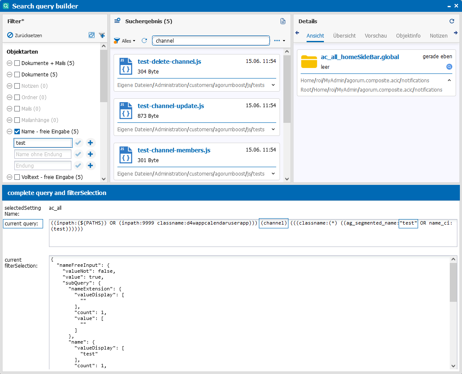462x374 pixels.
Task: Click the filterSelection JSON scrollbar thumb
Action: point(453,282)
